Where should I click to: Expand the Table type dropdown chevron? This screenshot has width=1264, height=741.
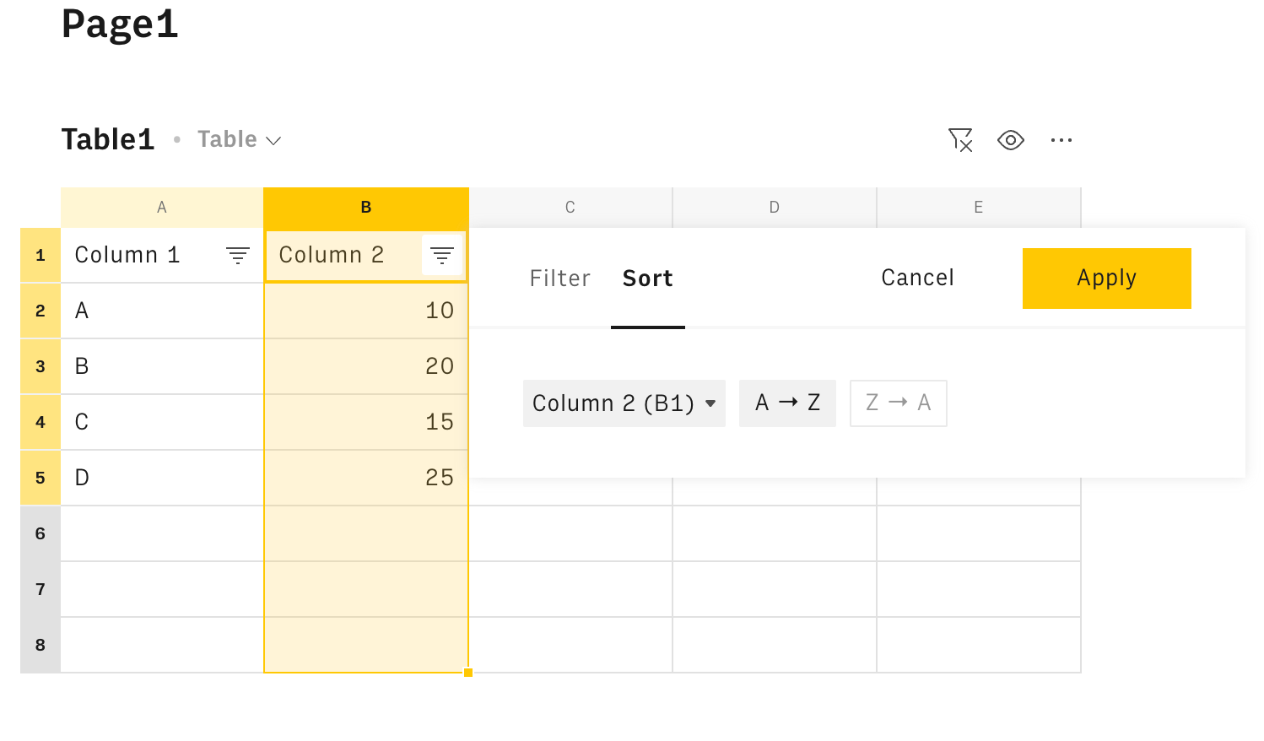pyautogui.click(x=273, y=141)
